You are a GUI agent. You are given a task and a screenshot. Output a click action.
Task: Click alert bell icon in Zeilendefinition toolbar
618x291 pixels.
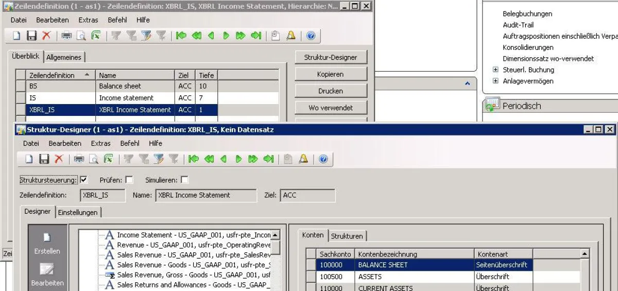[x=291, y=36]
